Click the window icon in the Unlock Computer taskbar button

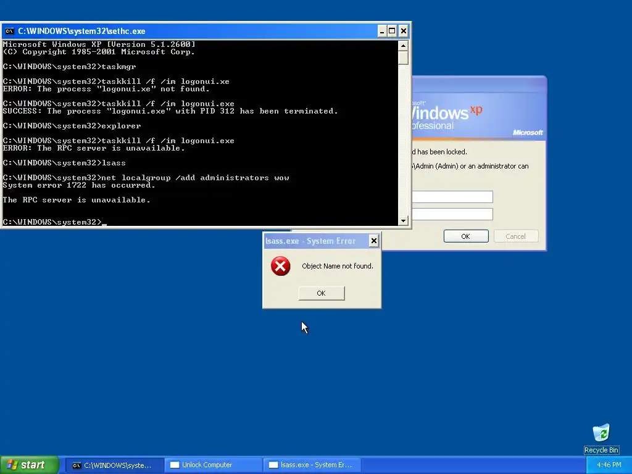point(175,465)
